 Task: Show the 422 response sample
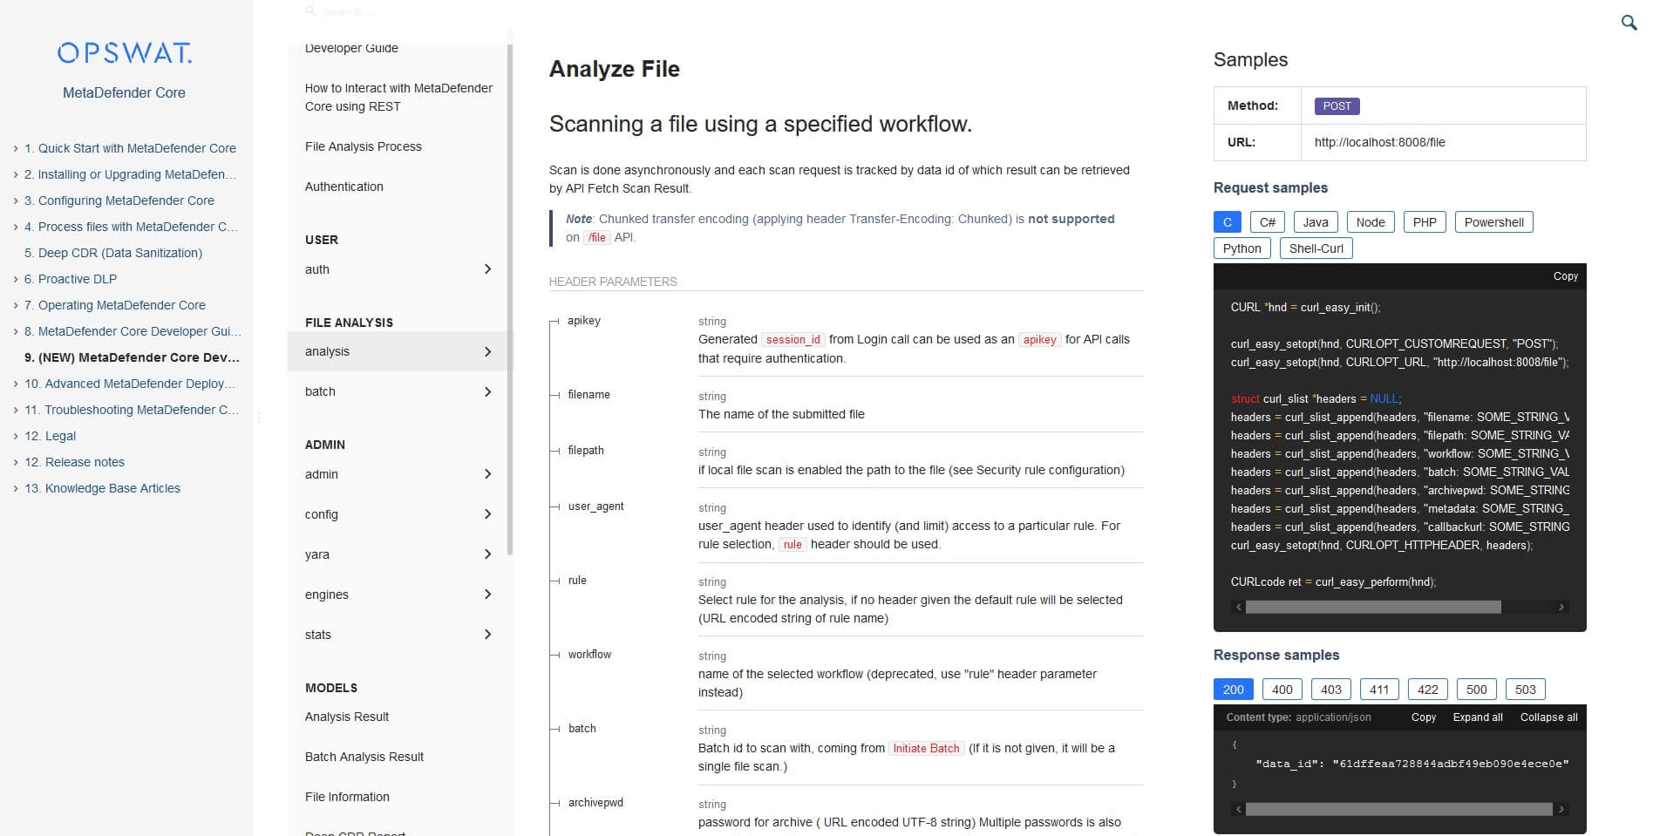tap(1428, 690)
